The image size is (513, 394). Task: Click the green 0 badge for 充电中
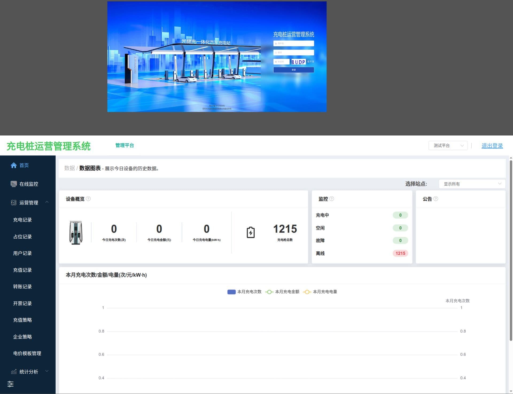[400, 215]
